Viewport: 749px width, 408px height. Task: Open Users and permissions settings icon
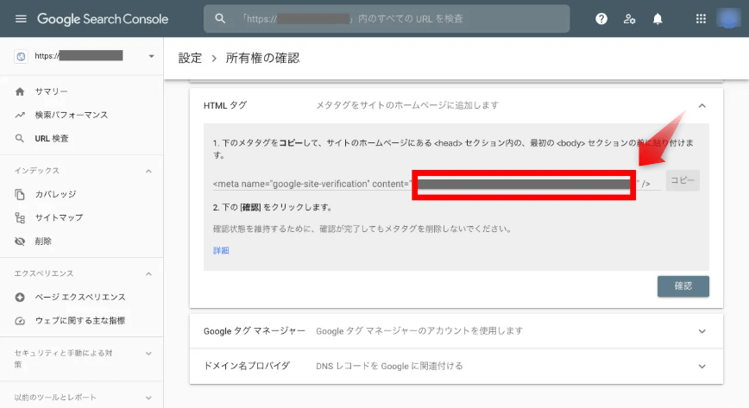coord(630,19)
